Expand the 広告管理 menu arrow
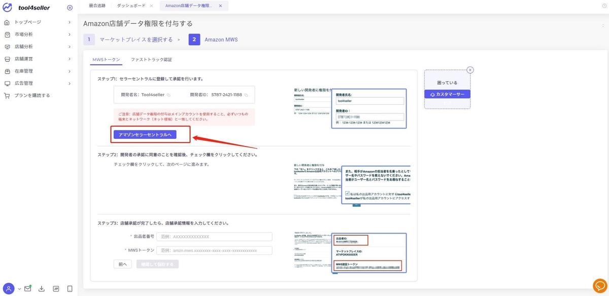Image resolution: width=609 pixels, height=296 pixels. (70, 83)
